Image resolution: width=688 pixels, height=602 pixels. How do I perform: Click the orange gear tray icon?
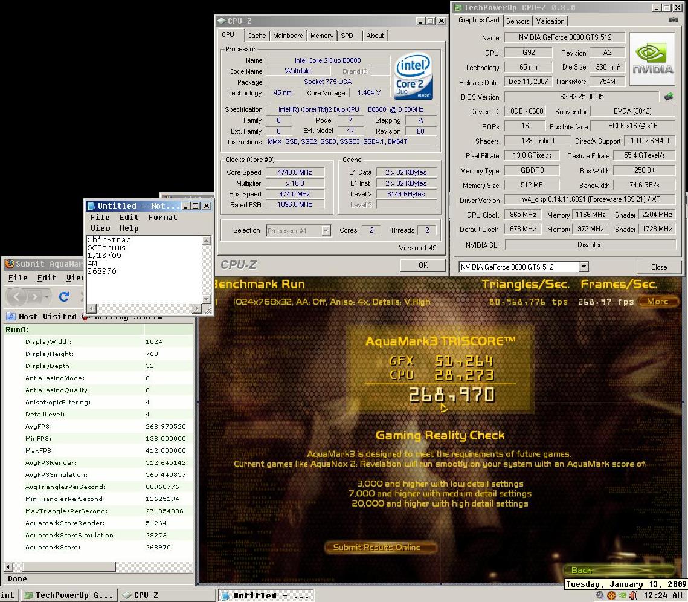(x=611, y=595)
